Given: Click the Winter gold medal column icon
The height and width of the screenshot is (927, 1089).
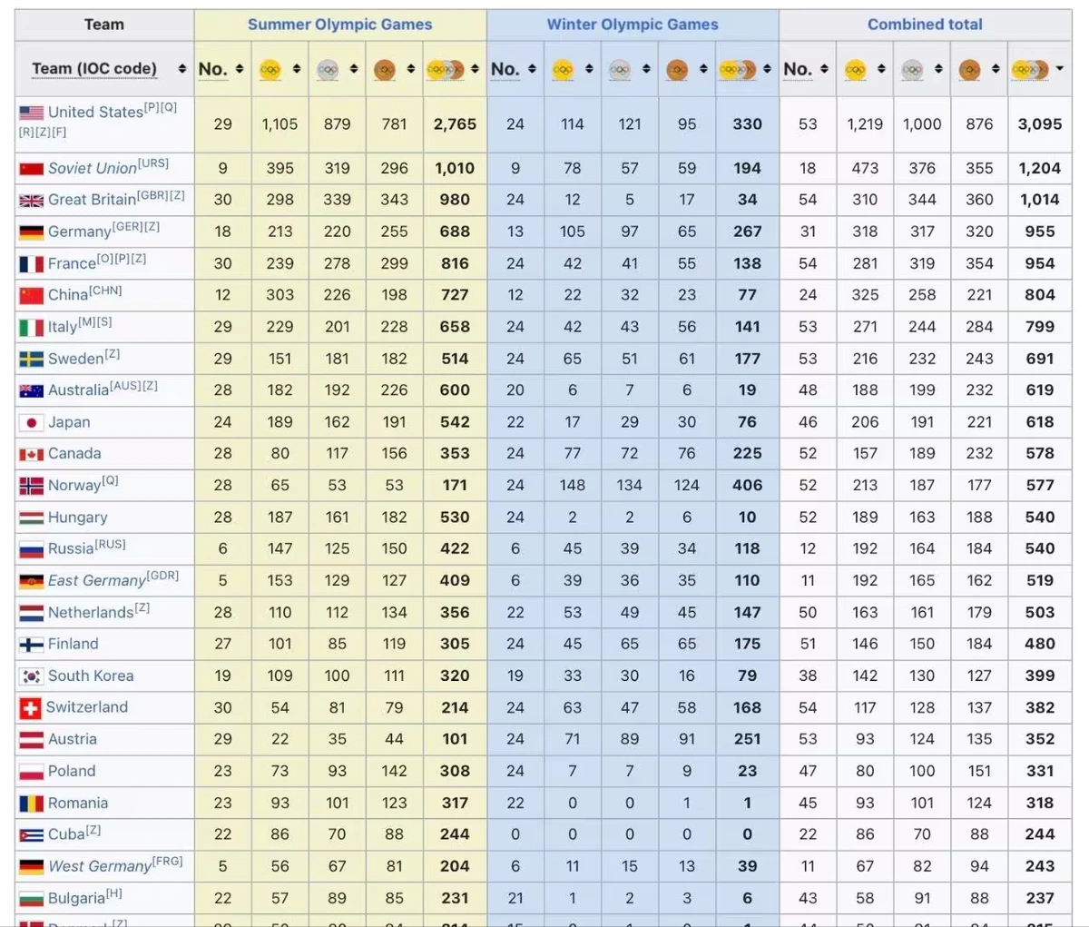Looking at the screenshot, I should coord(562,69).
